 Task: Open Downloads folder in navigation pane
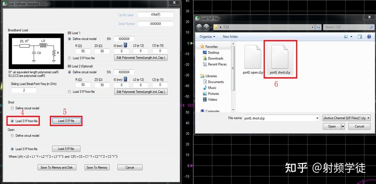(213, 58)
